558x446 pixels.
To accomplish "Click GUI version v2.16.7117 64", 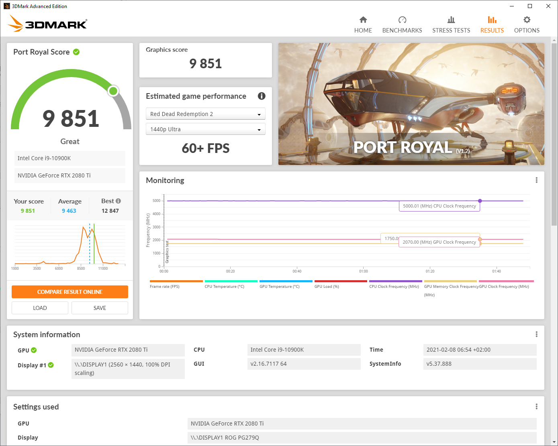I will point(304,364).
